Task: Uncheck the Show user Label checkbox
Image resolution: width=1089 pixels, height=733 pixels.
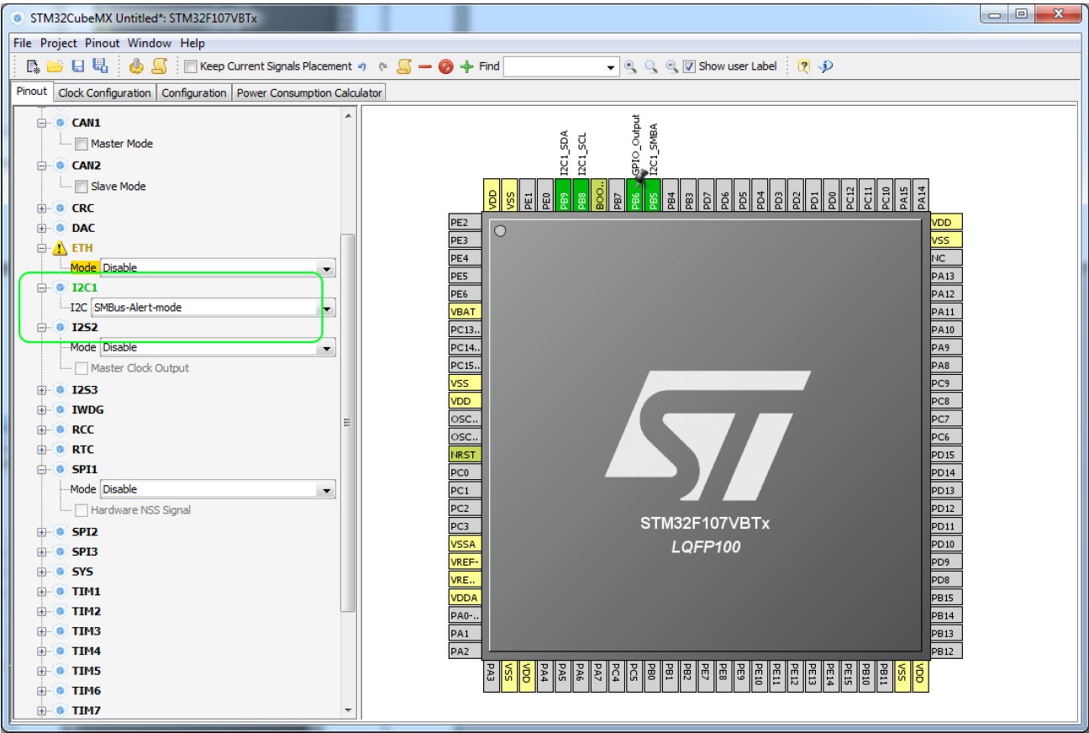Action: [x=689, y=66]
